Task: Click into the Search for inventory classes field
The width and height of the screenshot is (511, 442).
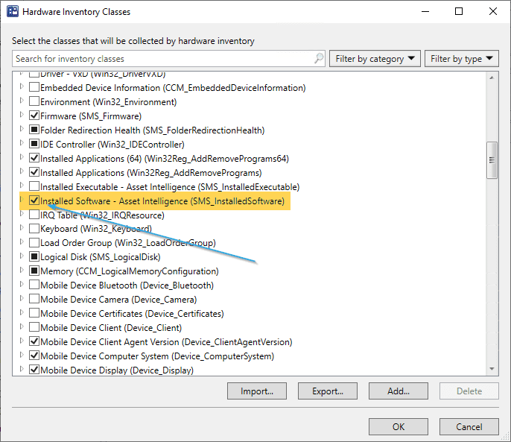Action: [x=164, y=59]
